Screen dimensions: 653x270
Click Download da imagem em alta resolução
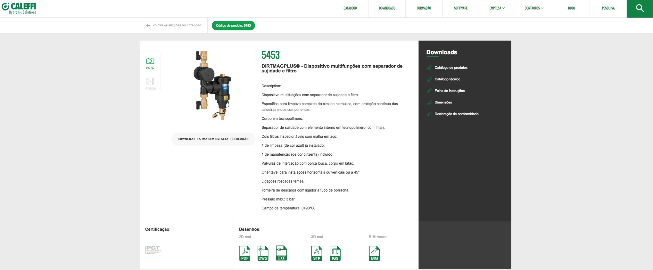[213, 139]
